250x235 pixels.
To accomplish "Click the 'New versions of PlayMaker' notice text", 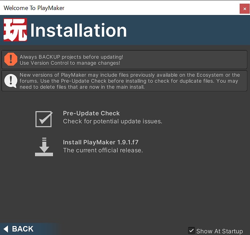I will [x=130, y=81].
